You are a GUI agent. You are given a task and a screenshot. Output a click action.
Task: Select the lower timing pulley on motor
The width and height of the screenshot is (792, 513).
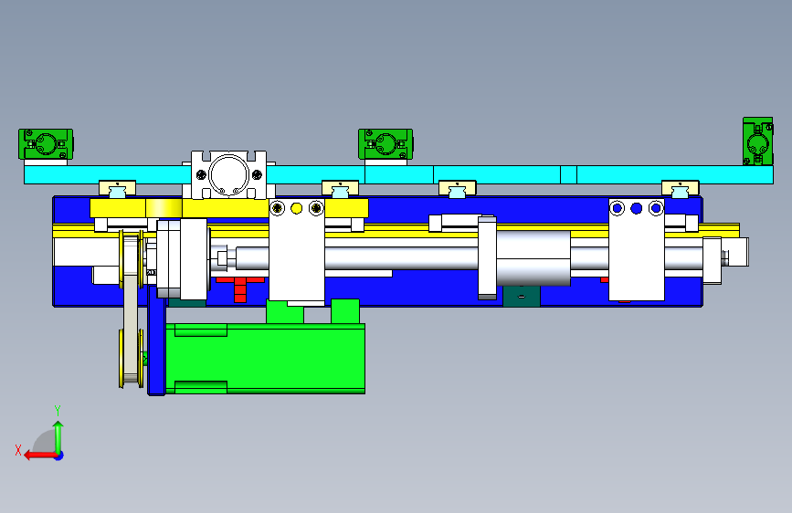pyautogui.click(x=132, y=359)
